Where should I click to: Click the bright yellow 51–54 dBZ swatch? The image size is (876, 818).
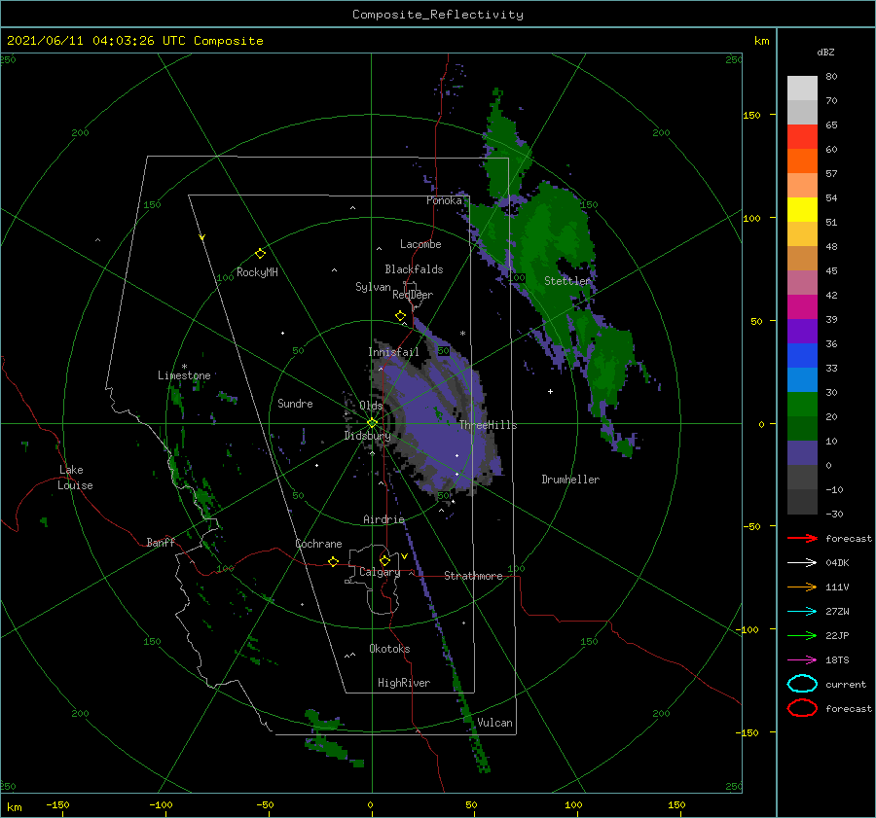tap(802, 210)
